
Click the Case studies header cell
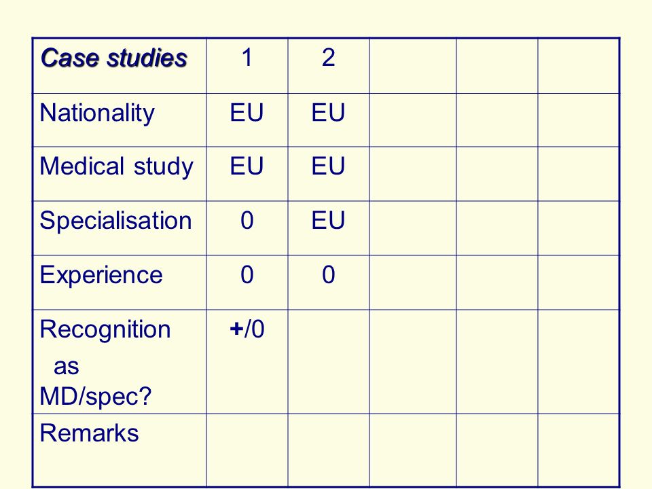click(120, 66)
